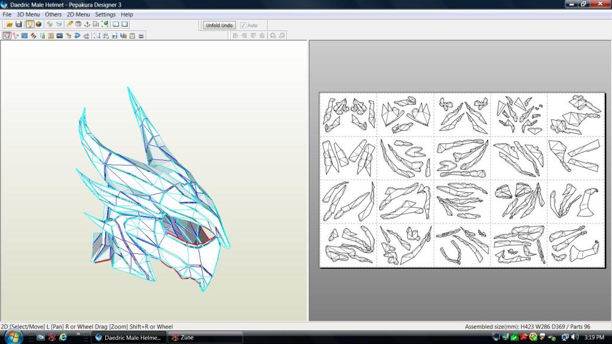The height and width of the screenshot is (344, 612).
Task: Click the anchor icon in top toolbar
Action: [x=87, y=24]
